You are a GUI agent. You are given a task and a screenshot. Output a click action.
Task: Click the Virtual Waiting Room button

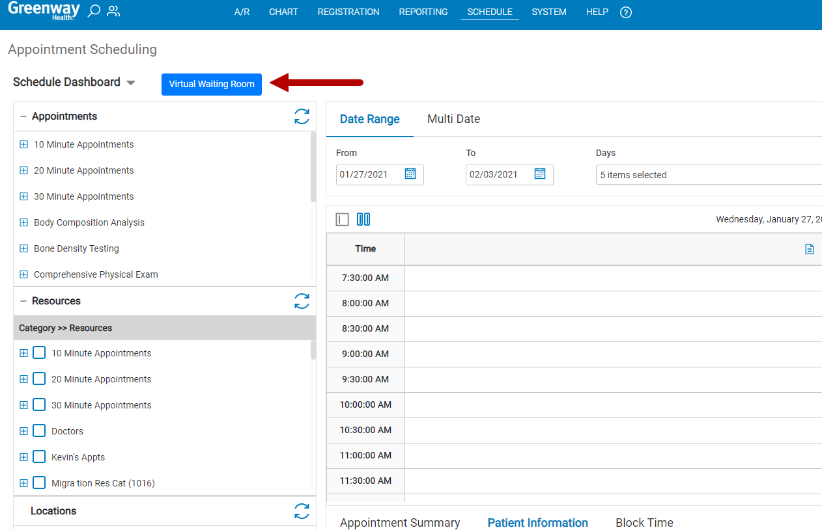tap(212, 84)
